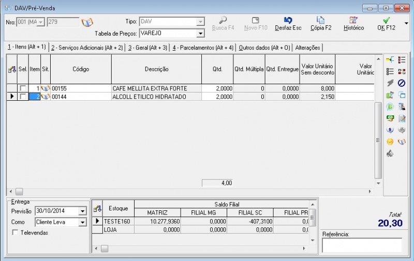Screen dimensions: 414x261
Task: Click the blue prohibition circle icon
Action: (x=401, y=83)
